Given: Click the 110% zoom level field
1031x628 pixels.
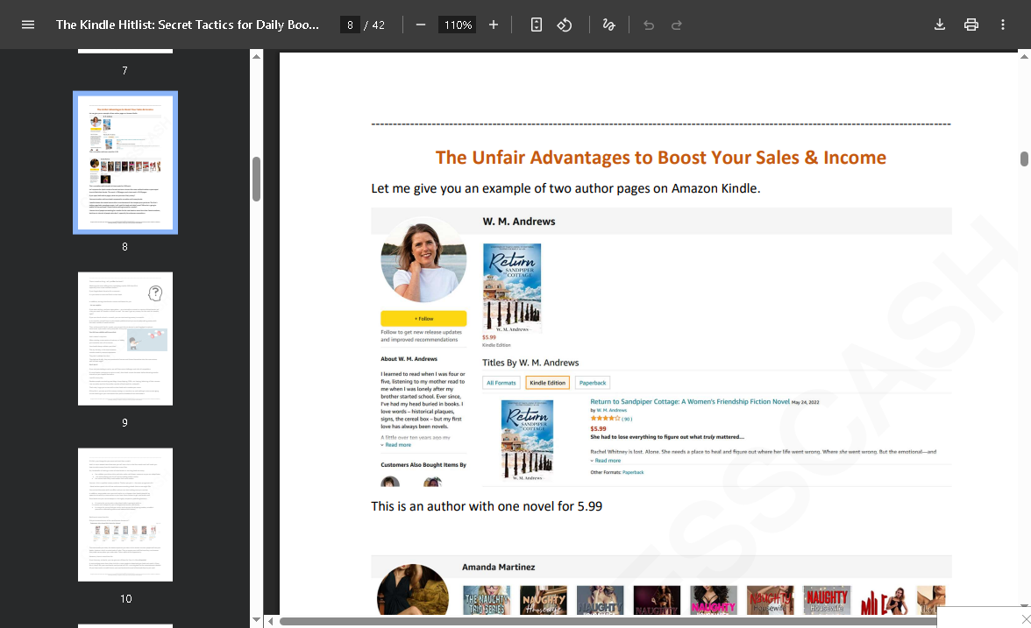Looking at the screenshot, I should pos(458,25).
